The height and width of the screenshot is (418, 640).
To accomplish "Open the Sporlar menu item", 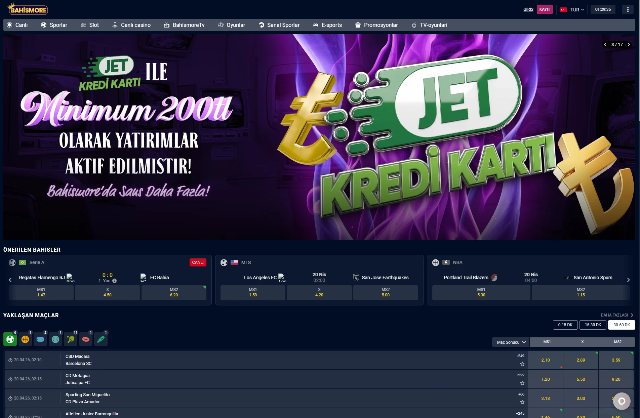I will coord(54,25).
